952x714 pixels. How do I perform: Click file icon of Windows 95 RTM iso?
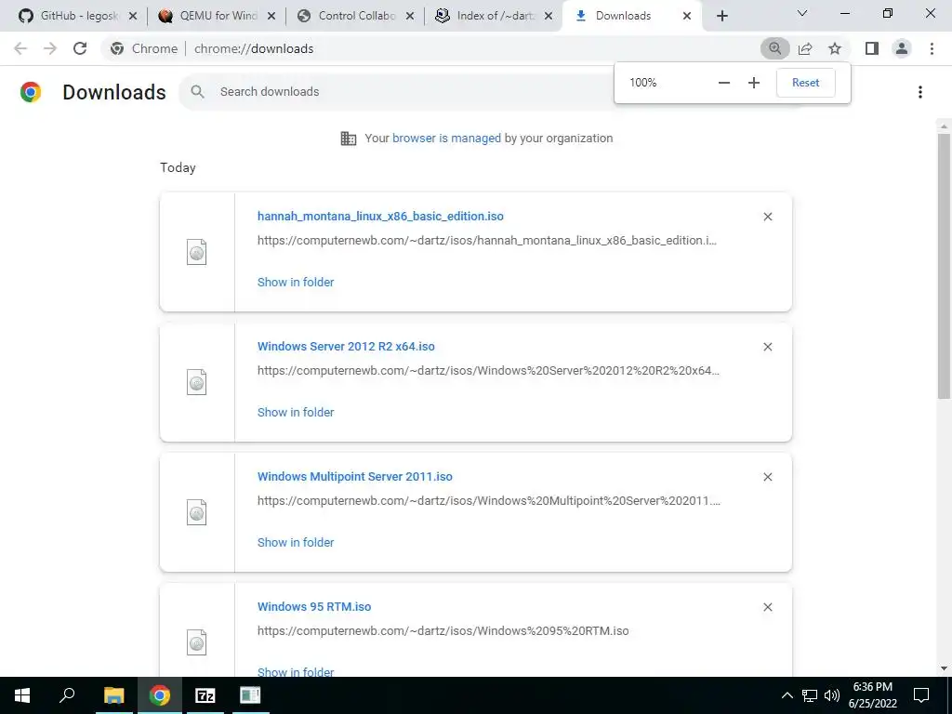[x=197, y=642]
